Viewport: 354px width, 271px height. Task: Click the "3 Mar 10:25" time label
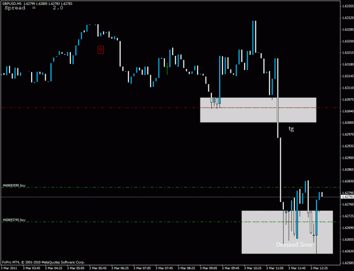(253, 268)
